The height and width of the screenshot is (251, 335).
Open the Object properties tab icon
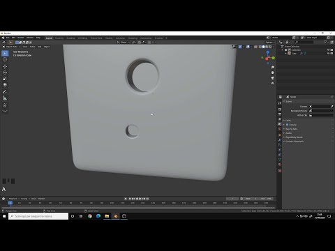tap(280, 135)
